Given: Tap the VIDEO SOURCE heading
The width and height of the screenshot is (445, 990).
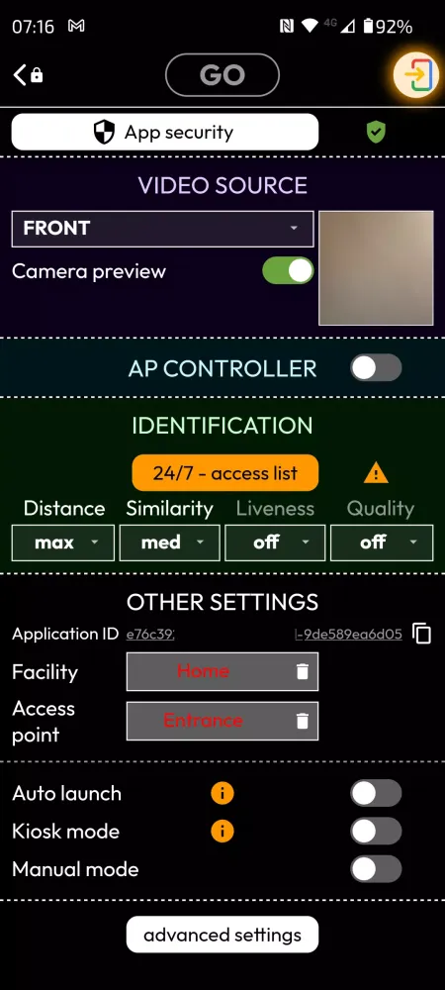Looking at the screenshot, I should coord(222,185).
